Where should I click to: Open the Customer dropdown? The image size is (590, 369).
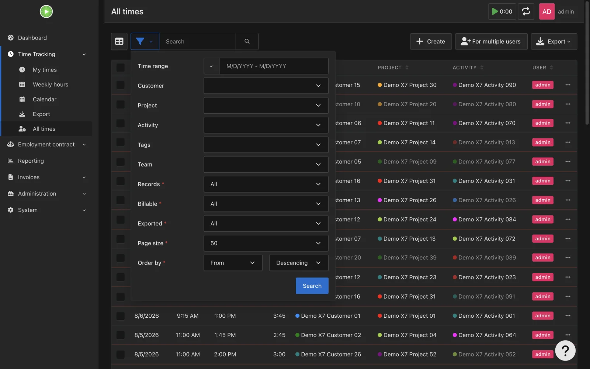coord(266,86)
